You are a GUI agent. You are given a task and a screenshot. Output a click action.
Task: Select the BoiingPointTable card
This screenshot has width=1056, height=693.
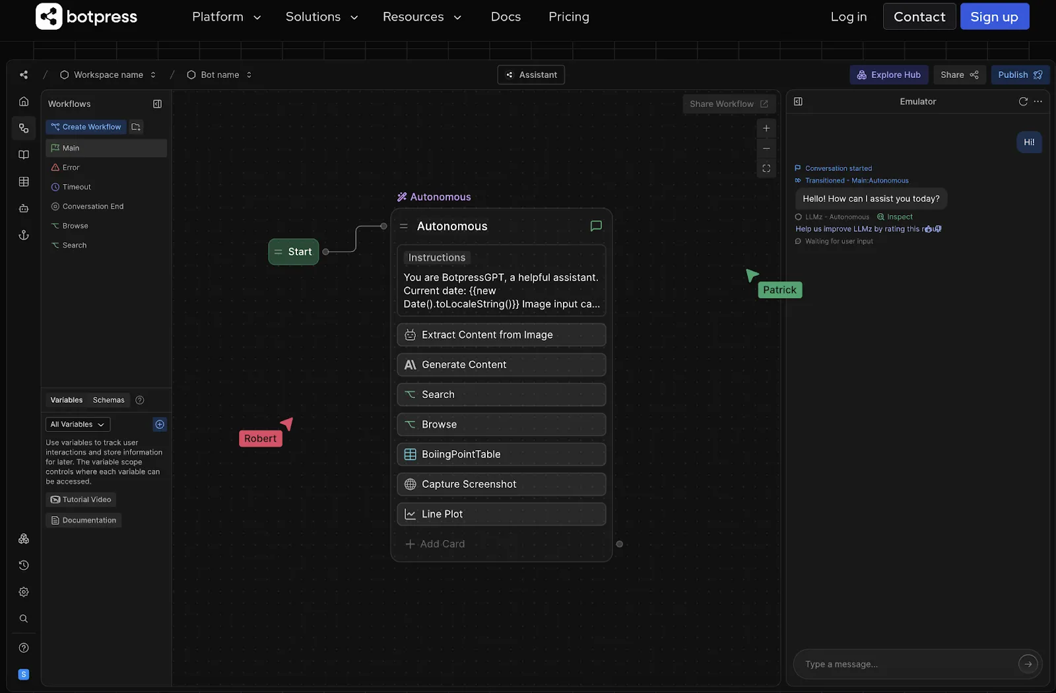(x=502, y=454)
